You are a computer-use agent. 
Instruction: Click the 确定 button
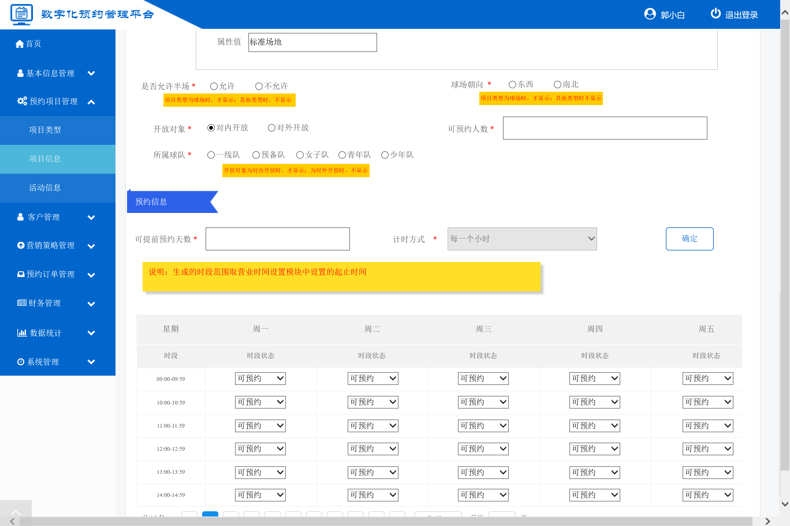(x=690, y=239)
